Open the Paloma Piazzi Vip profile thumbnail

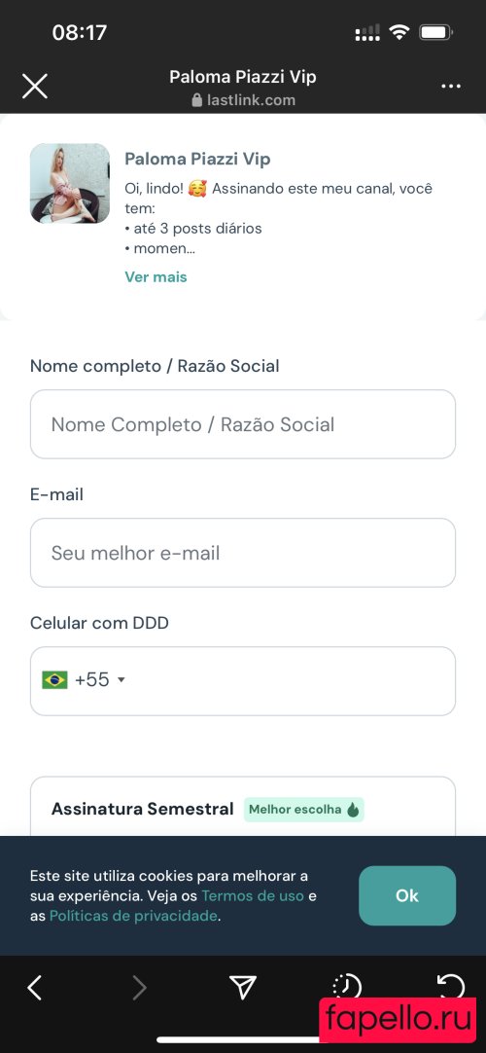pos(70,183)
